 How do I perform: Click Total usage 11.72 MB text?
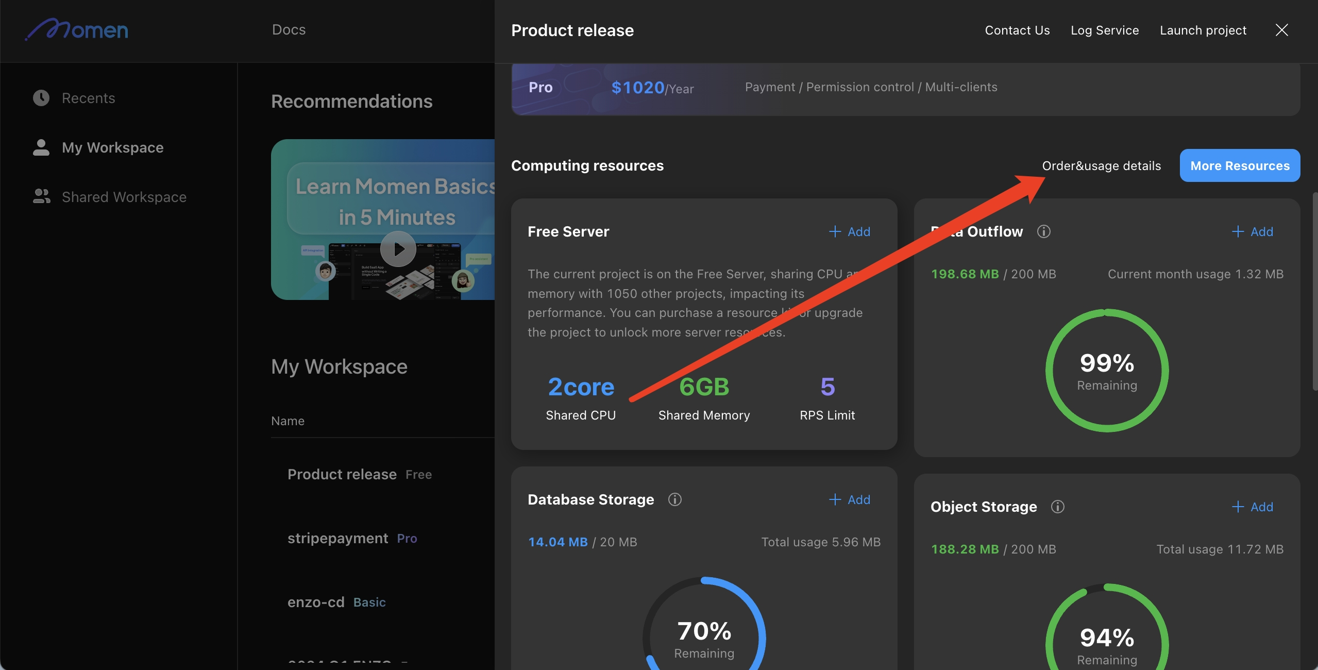coord(1220,549)
